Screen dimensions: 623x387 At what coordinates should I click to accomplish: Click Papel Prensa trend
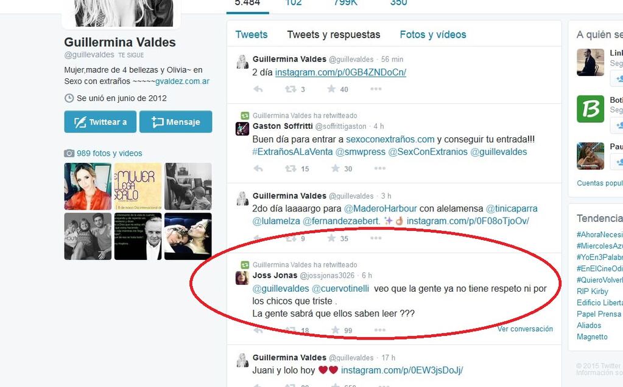(x=599, y=314)
